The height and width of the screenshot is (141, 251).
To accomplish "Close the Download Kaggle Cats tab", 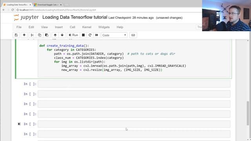I will [x=61, y=5].
